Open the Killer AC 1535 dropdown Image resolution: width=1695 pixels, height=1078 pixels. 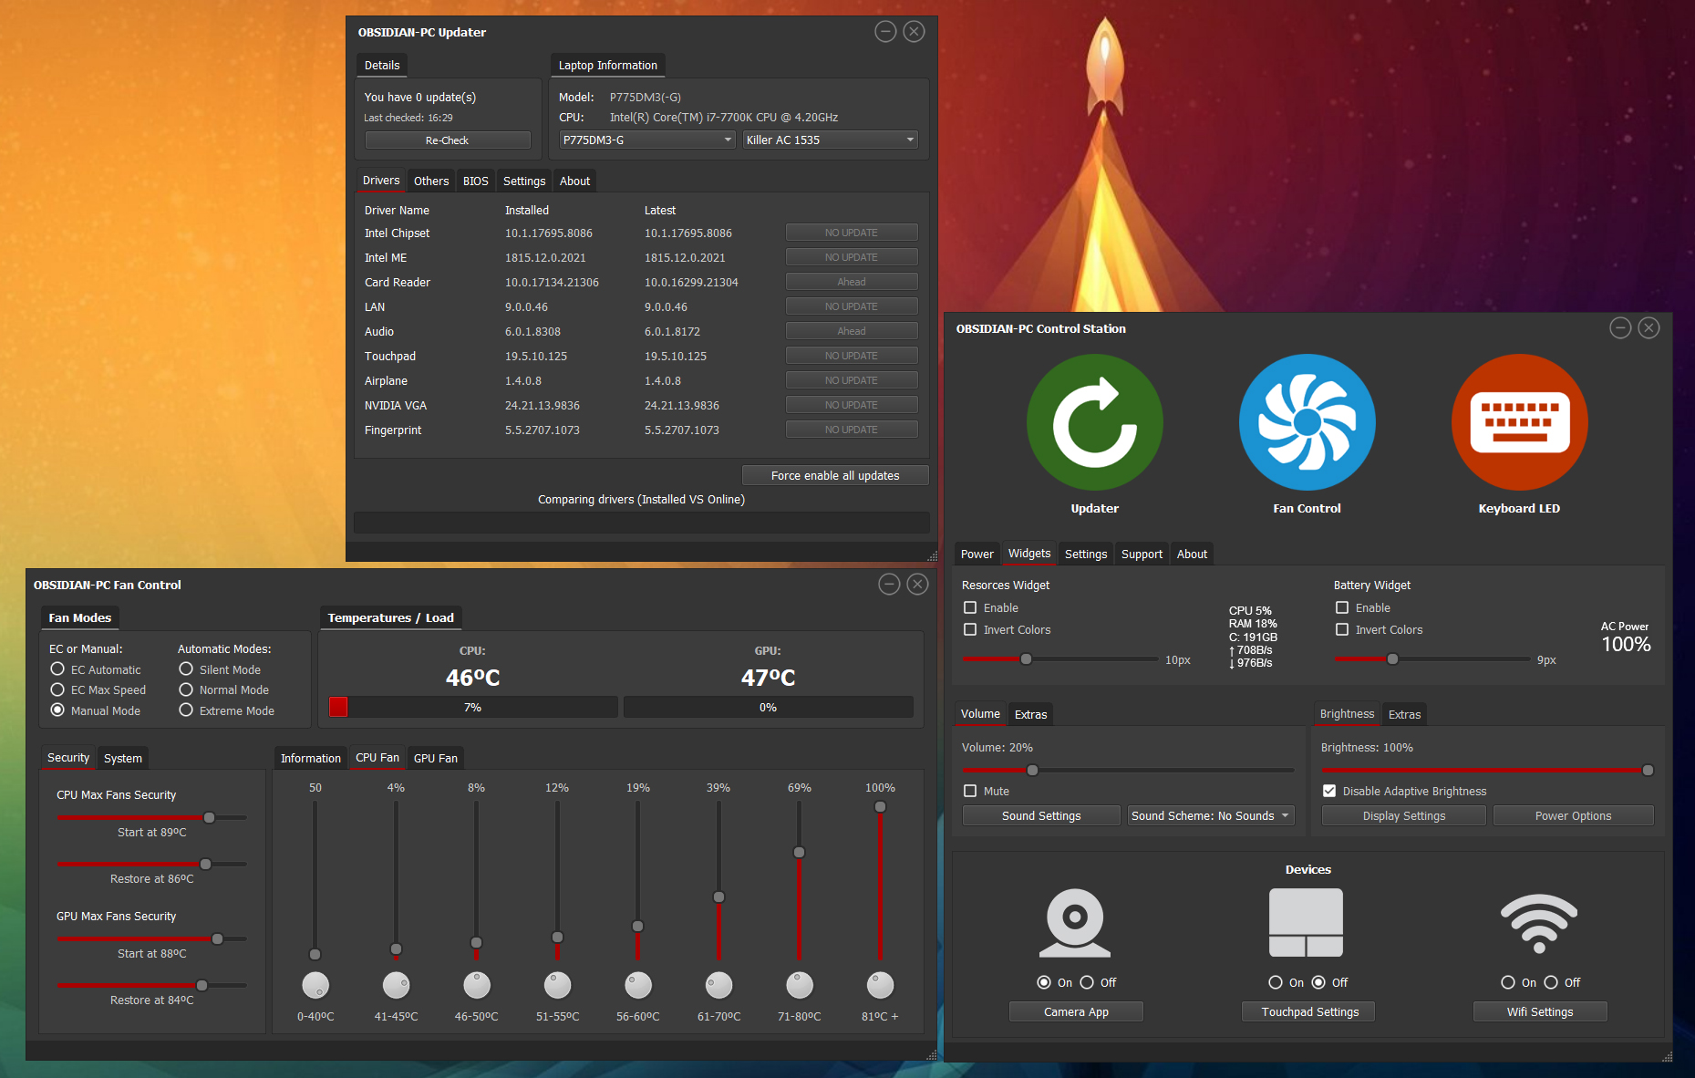pyautogui.click(x=830, y=140)
